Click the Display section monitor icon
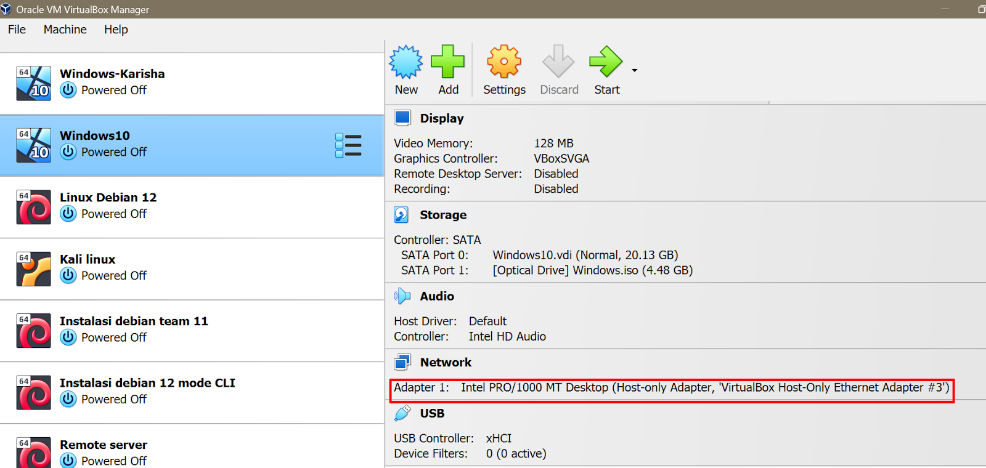The image size is (986, 468). point(402,118)
